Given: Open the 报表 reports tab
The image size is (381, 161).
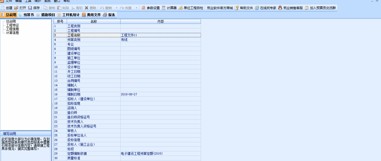Looking at the screenshot, I should pyautogui.click(x=109, y=15).
